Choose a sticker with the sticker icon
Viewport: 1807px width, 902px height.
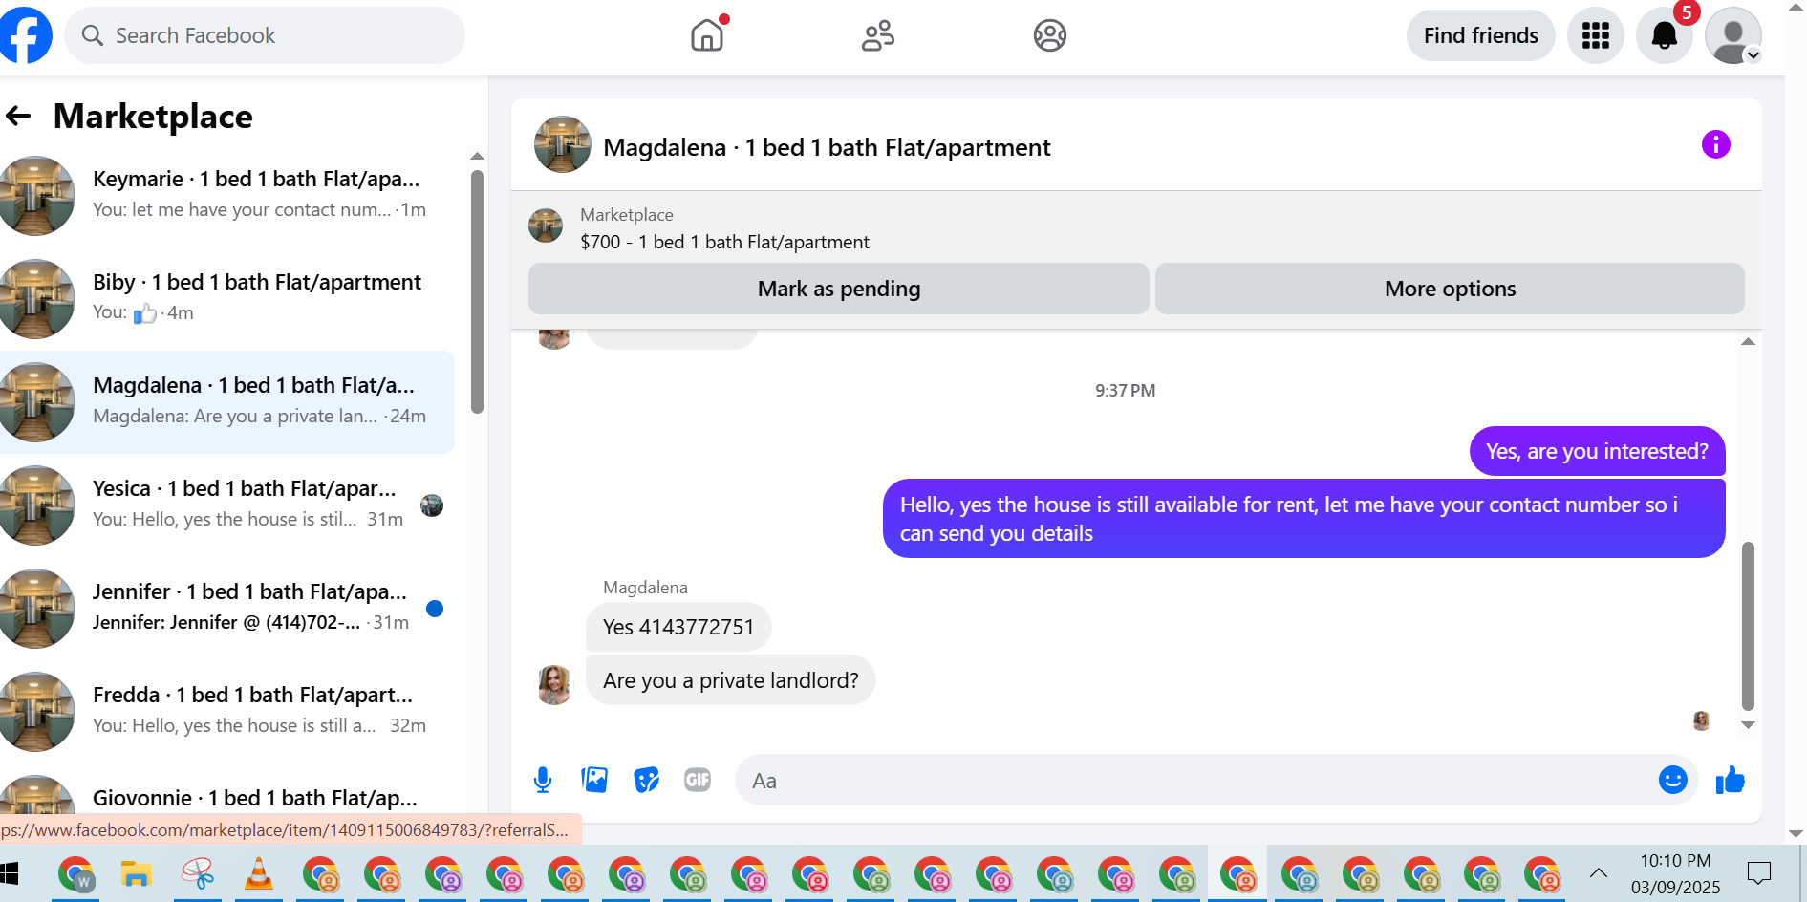point(646,781)
